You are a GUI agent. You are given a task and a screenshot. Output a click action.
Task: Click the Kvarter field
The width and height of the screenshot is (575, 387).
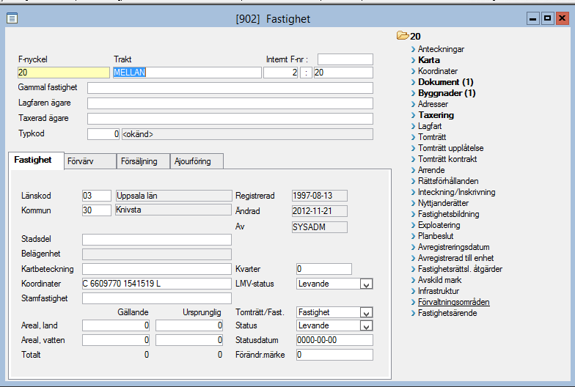[x=324, y=269]
